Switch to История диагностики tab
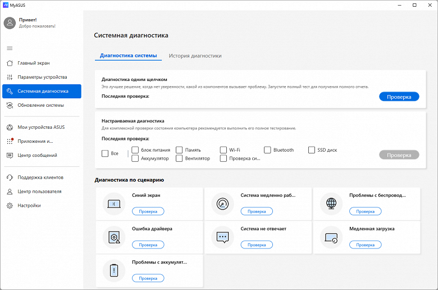 click(x=195, y=56)
